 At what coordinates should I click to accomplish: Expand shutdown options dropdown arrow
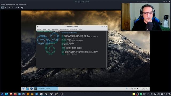[x=19, y=8]
